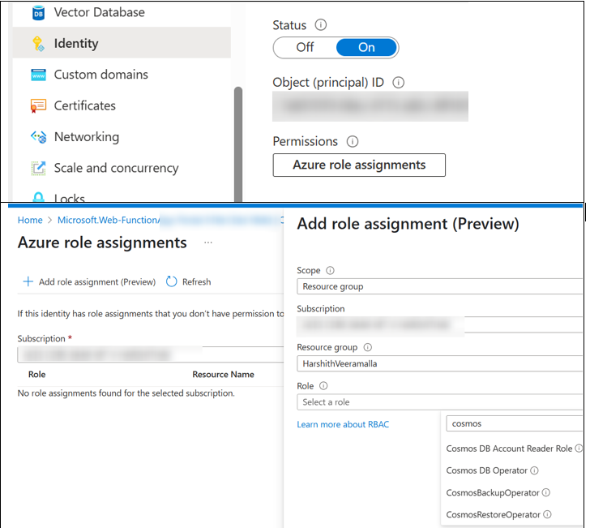This screenshot has height=528, width=590.
Task: Click info icon for CosmosRestoreOperator
Action: tap(548, 514)
